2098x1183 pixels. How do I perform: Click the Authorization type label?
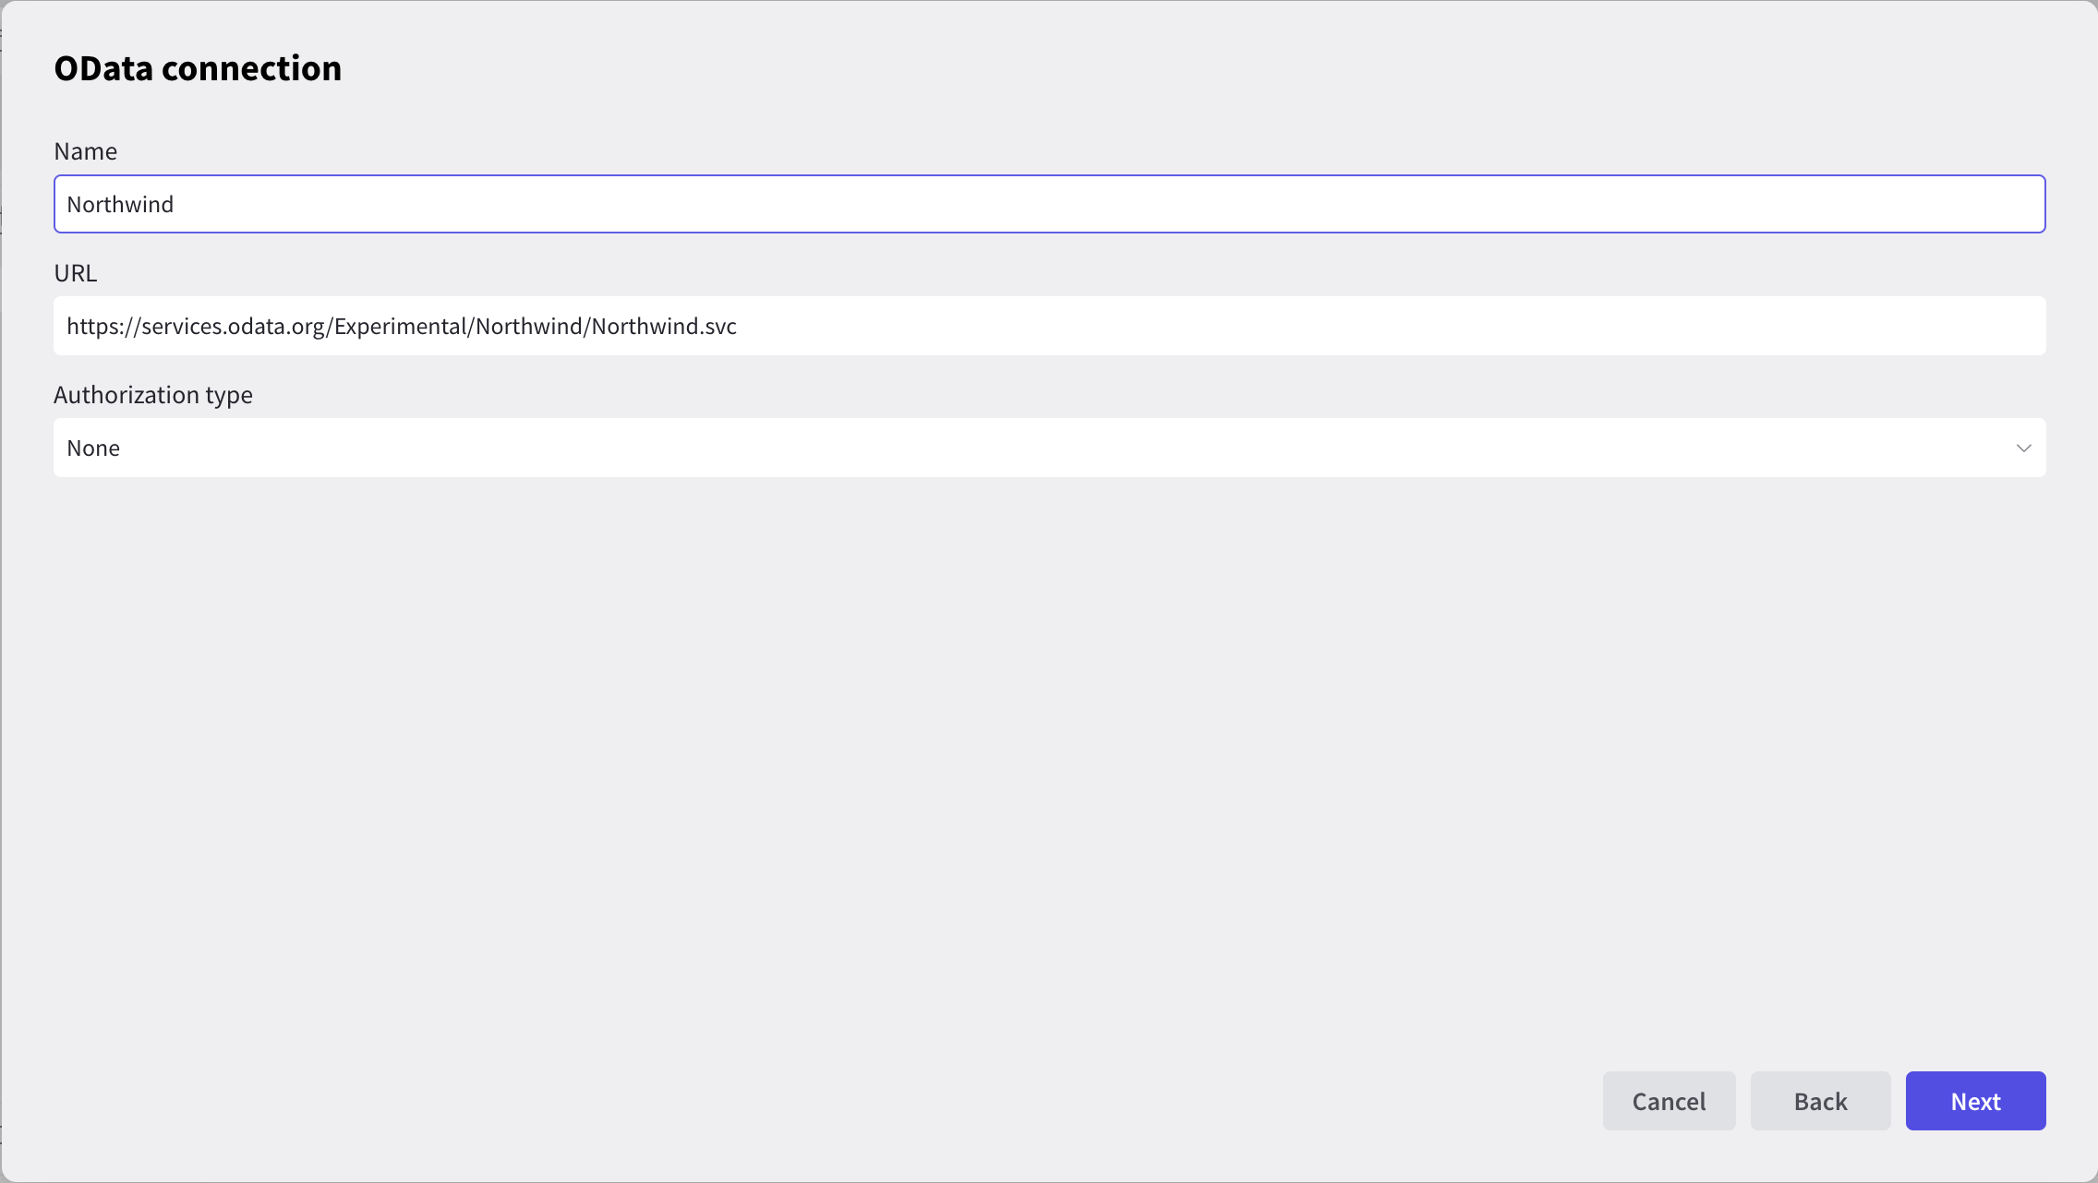(153, 395)
